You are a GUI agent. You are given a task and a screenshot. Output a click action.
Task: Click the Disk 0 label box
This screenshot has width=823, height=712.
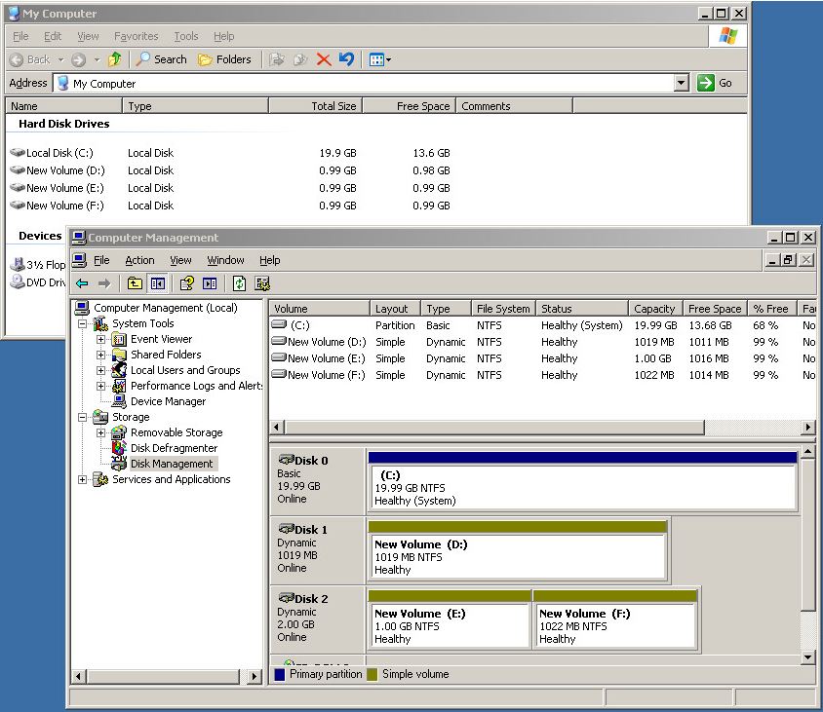(318, 481)
